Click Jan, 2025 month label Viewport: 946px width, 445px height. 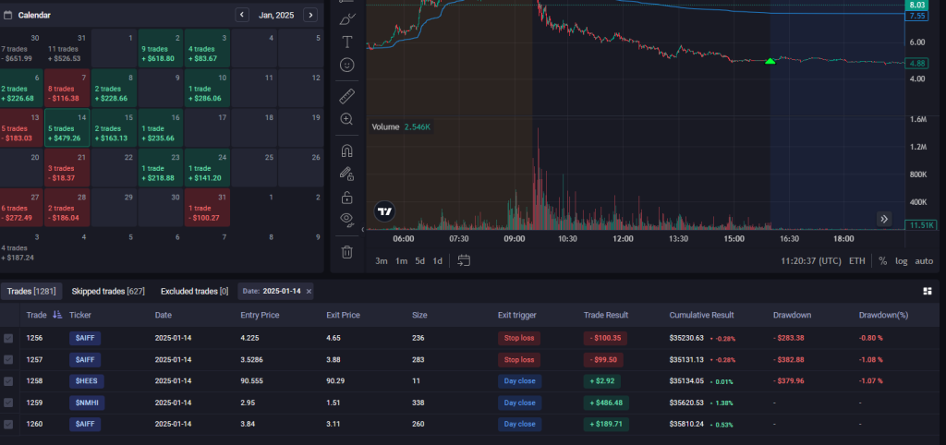pos(276,15)
